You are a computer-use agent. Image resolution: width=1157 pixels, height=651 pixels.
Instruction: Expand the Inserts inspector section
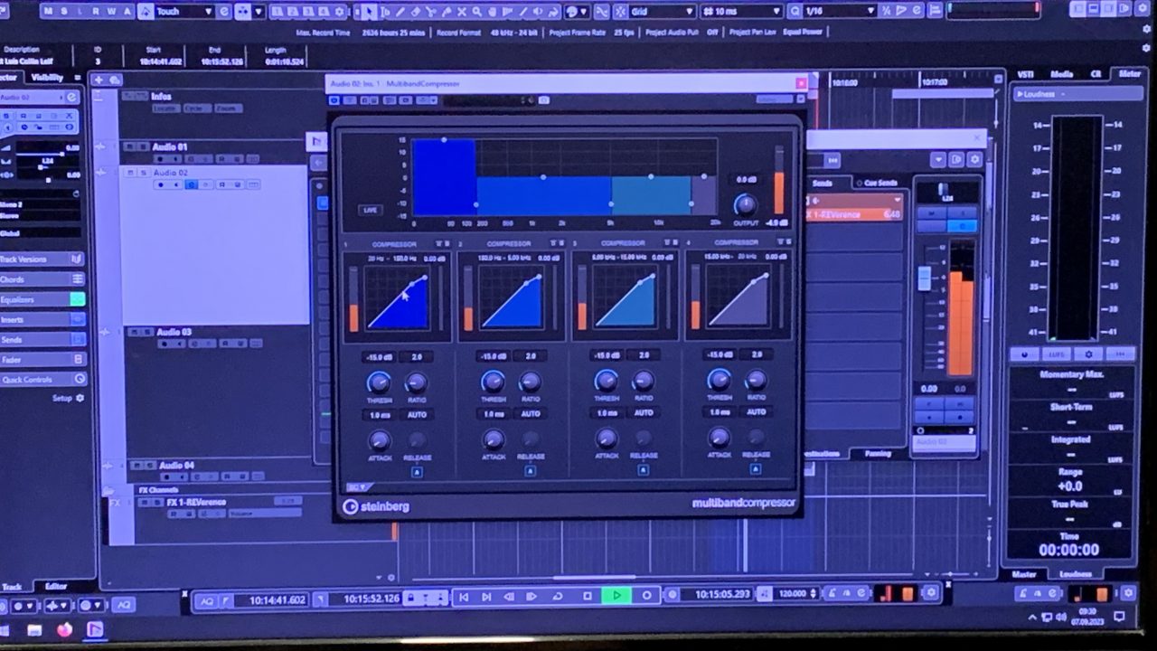(42, 319)
